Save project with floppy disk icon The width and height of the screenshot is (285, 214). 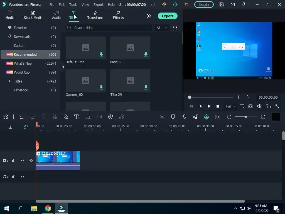tap(221, 4)
